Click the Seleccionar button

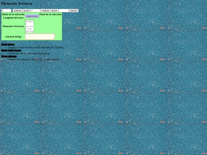(x=32, y=16)
